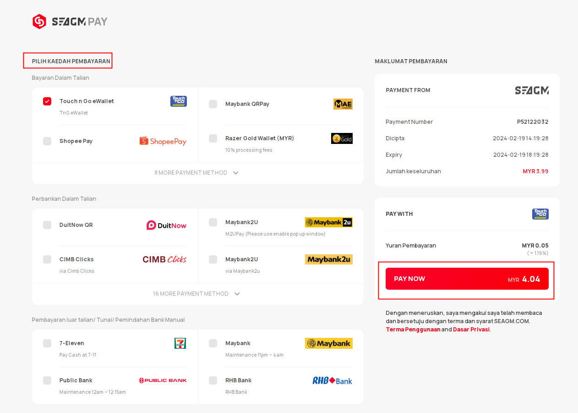Click the Touch n Go logo in Pay With card
Image resolution: width=578 pixels, height=413 pixels.
(x=540, y=214)
